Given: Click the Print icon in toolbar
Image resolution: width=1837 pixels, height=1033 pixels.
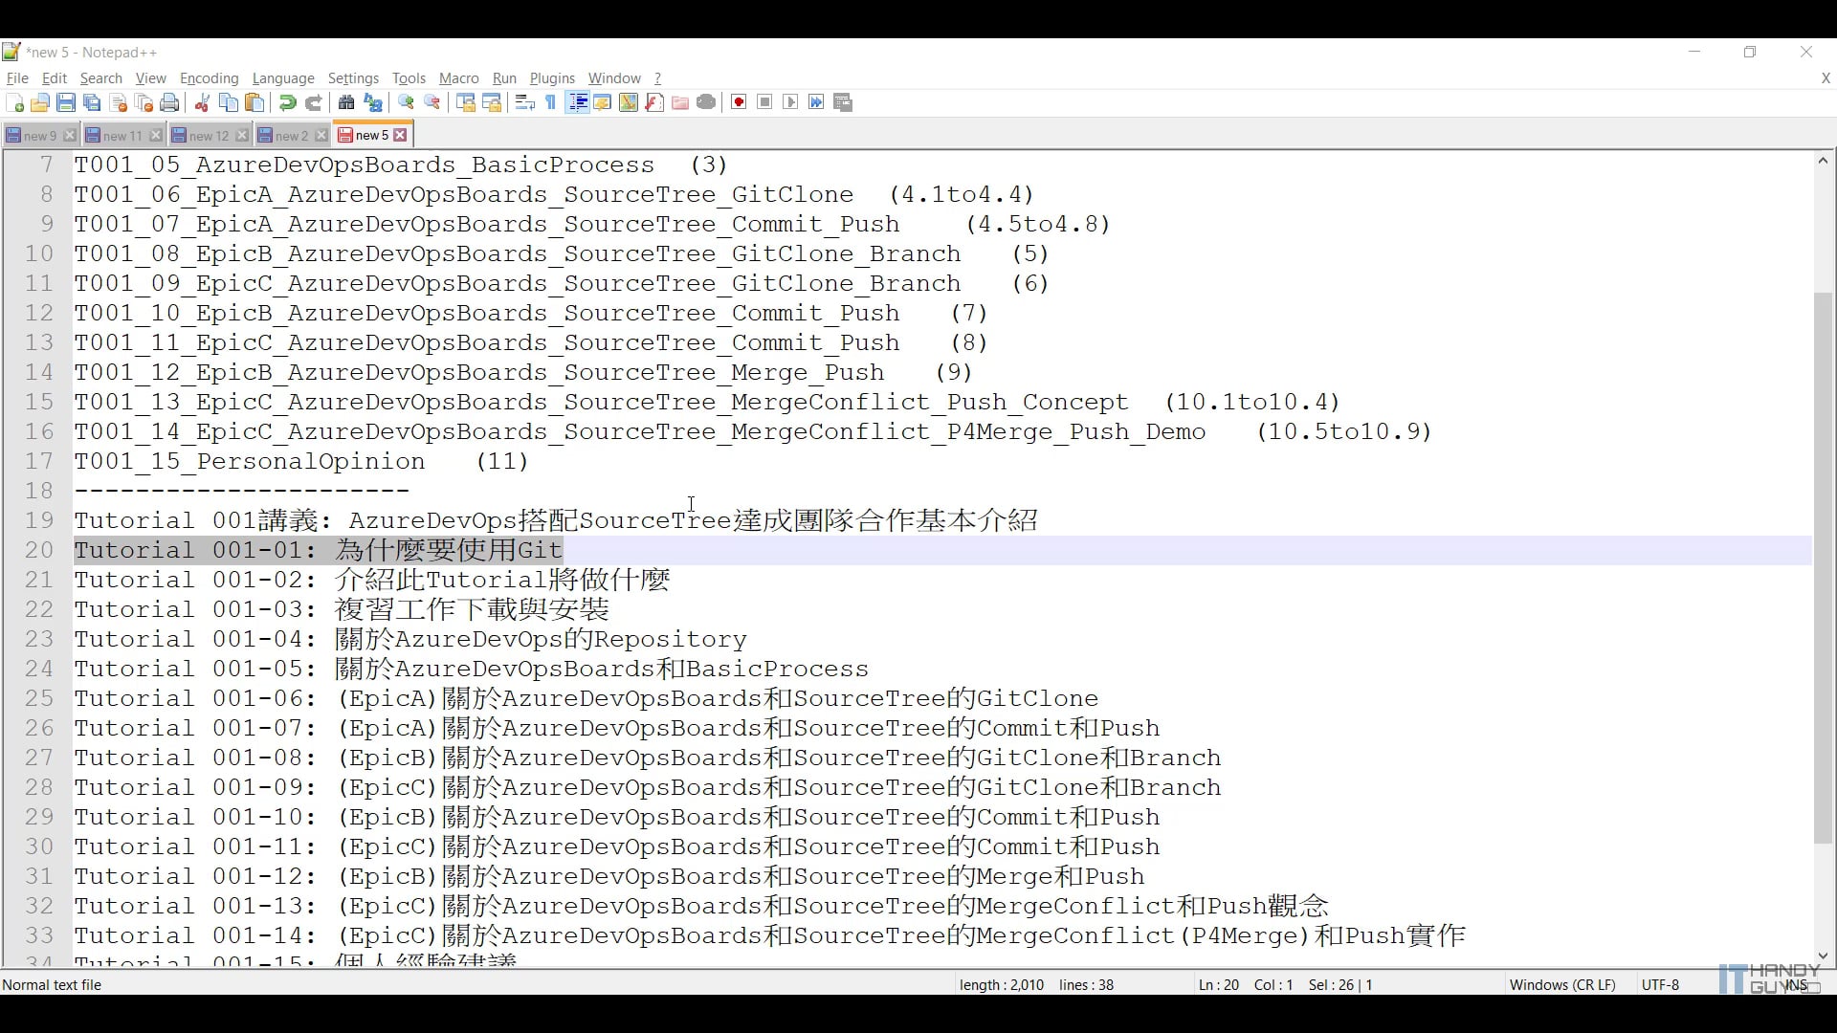Looking at the screenshot, I should tap(170, 103).
